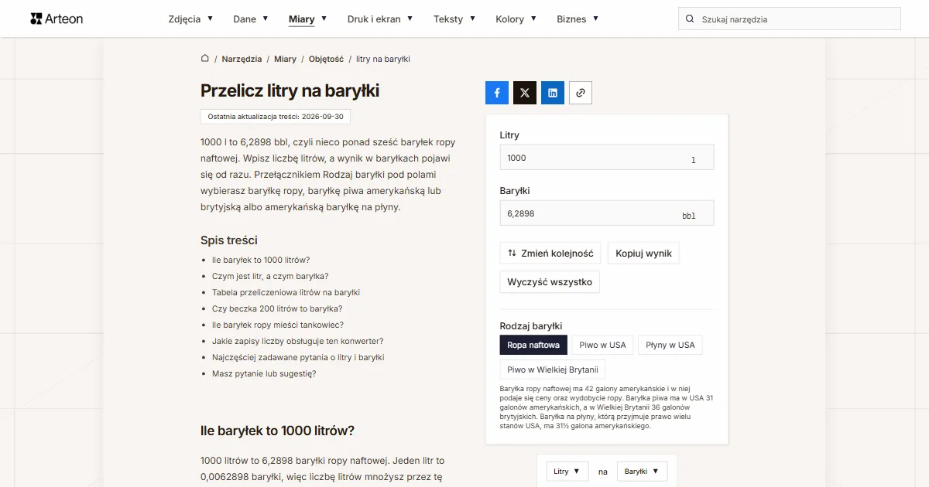
Task: Copy page link icon
Action: coord(581,93)
